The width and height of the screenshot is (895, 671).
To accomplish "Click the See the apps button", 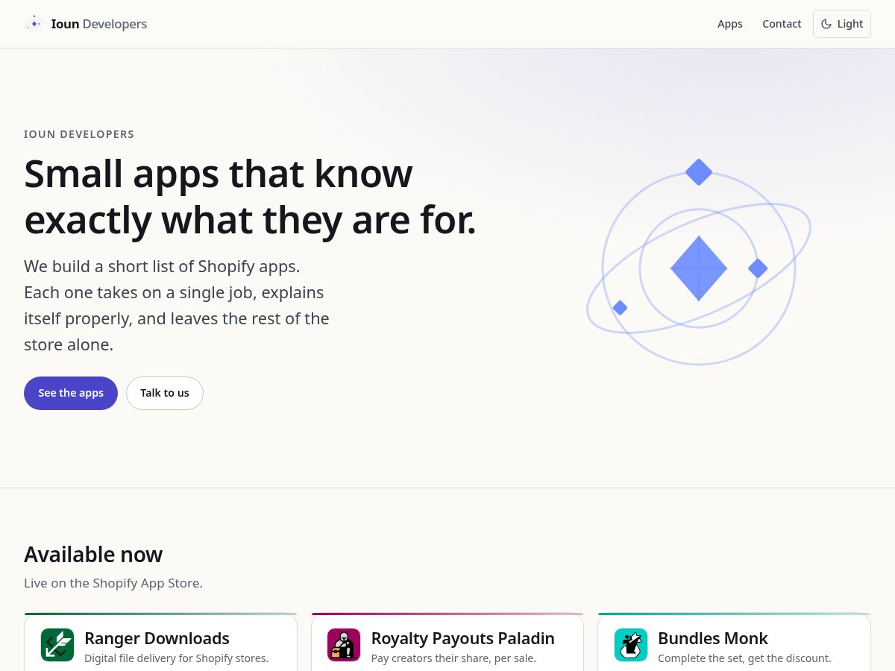I will [71, 393].
